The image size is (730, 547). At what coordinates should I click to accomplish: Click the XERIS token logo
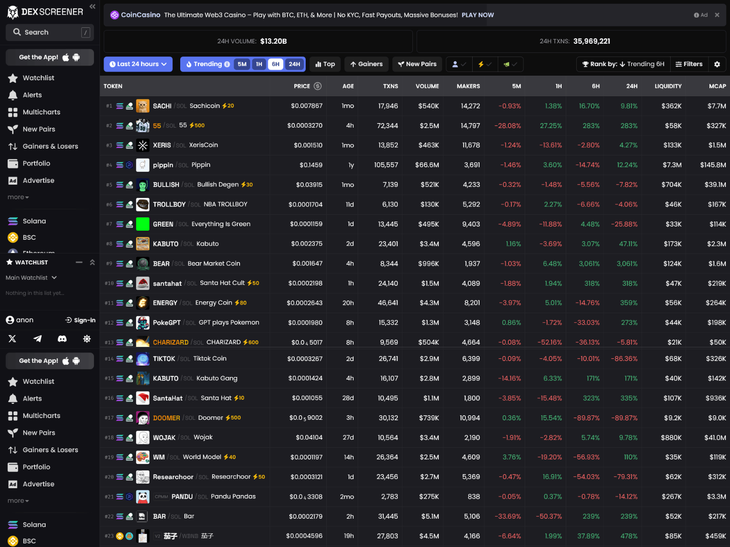(x=143, y=145)
